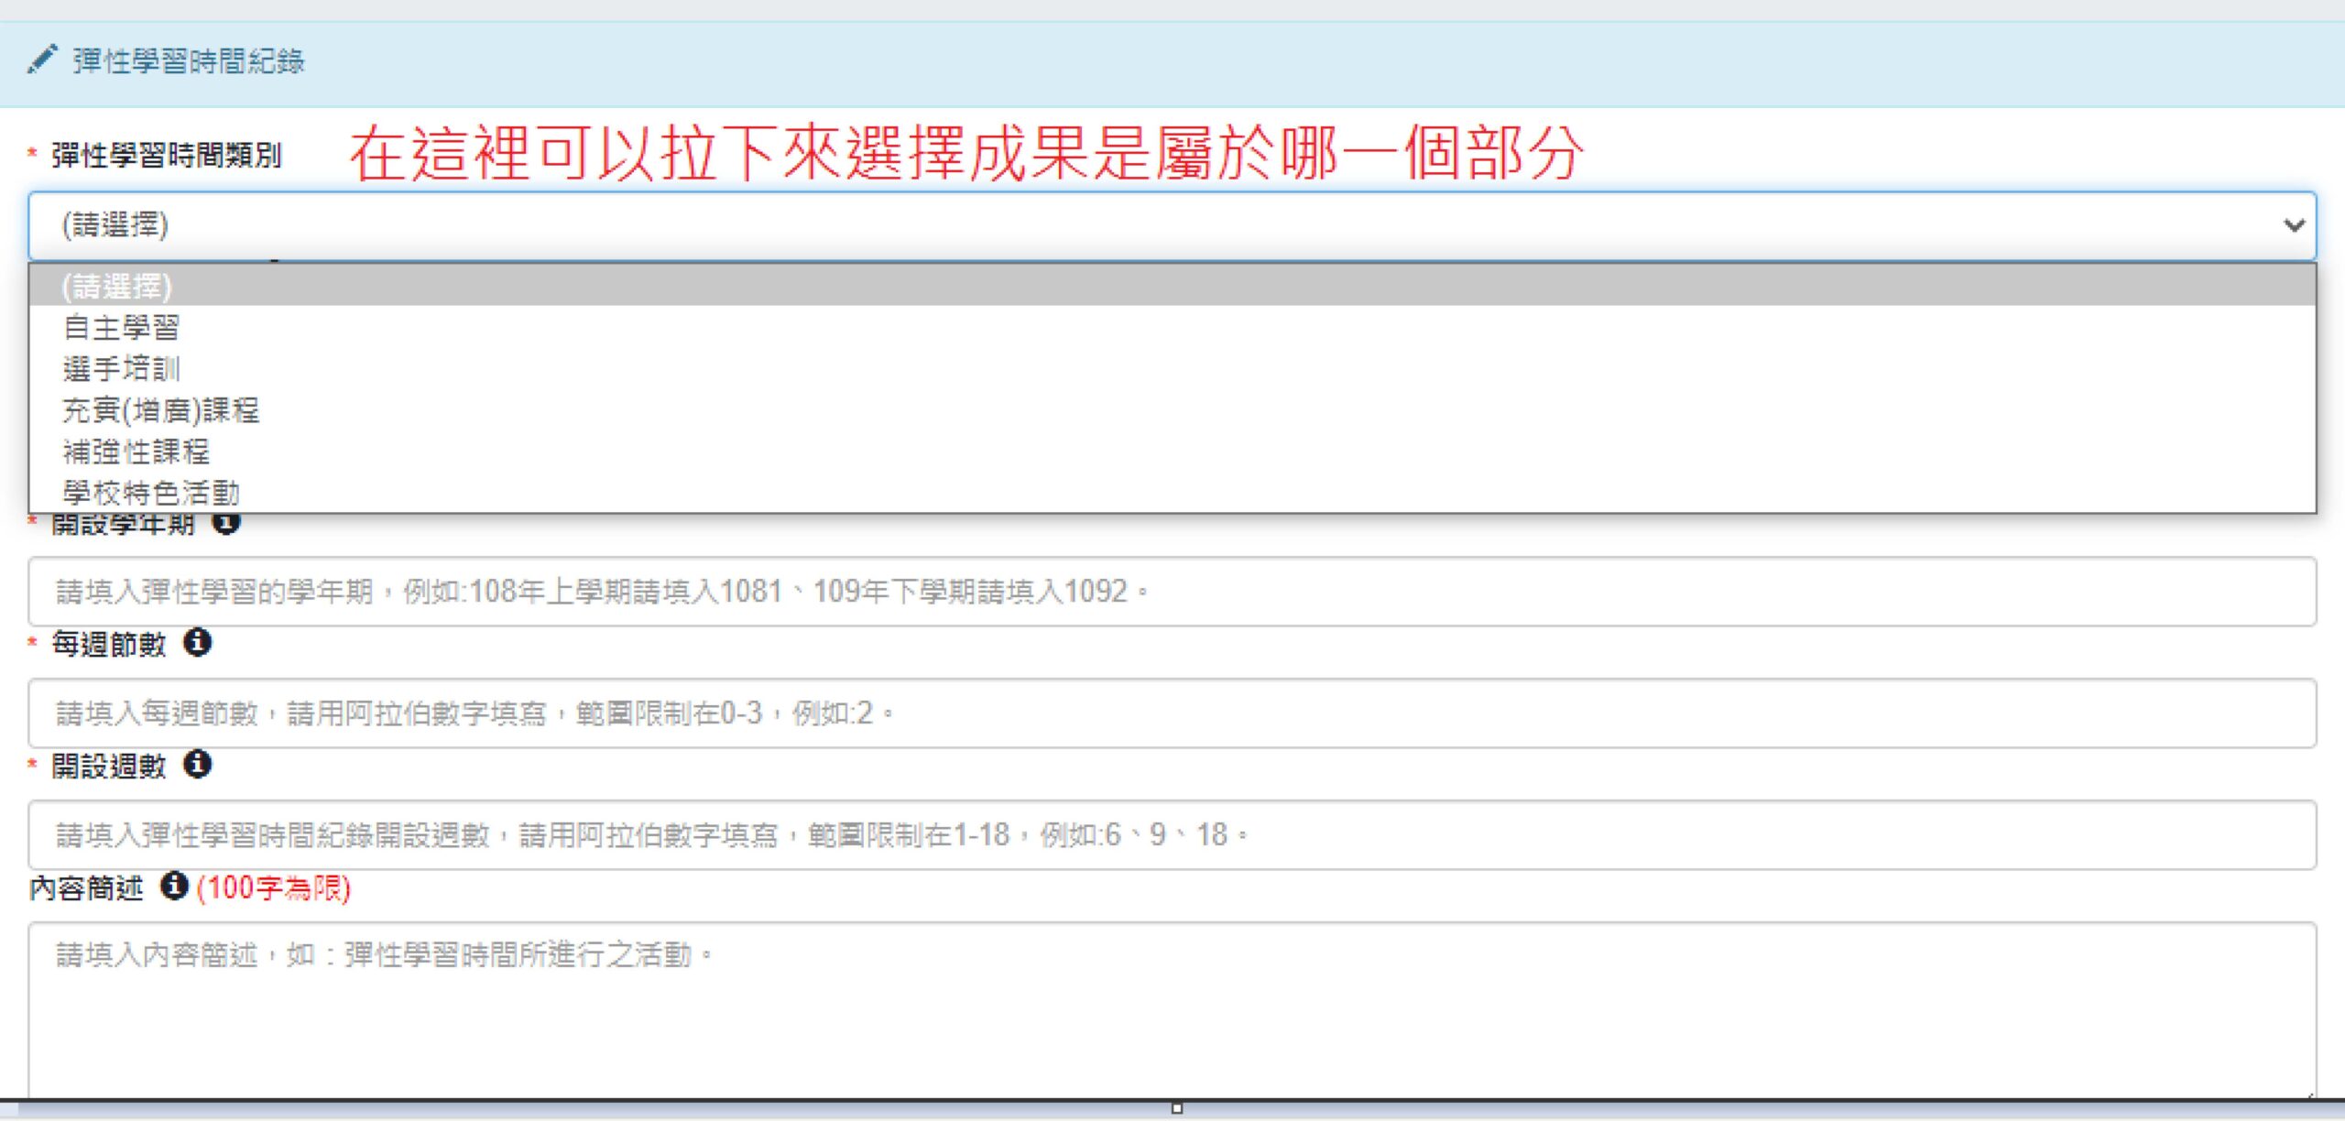Select 充實(增廣)課程 option
Image resolution: width=2345 pixels, height=1121 pixels.
coord(1172,409)
